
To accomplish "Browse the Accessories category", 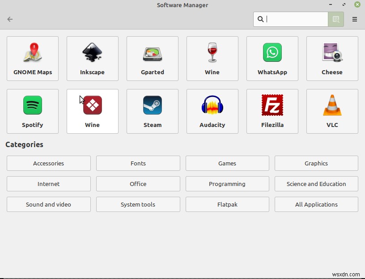I will click(x=49, y=163).
